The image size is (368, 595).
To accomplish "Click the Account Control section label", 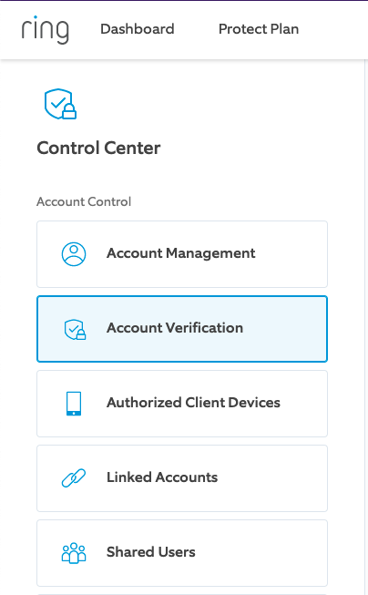I will tap(84, 201).
